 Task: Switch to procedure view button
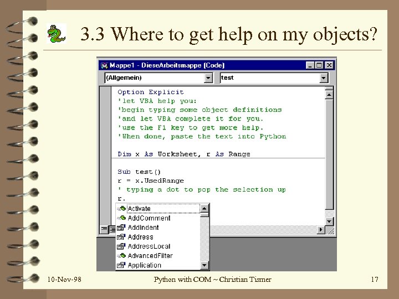pyautogui.click(x=104, y=229)
